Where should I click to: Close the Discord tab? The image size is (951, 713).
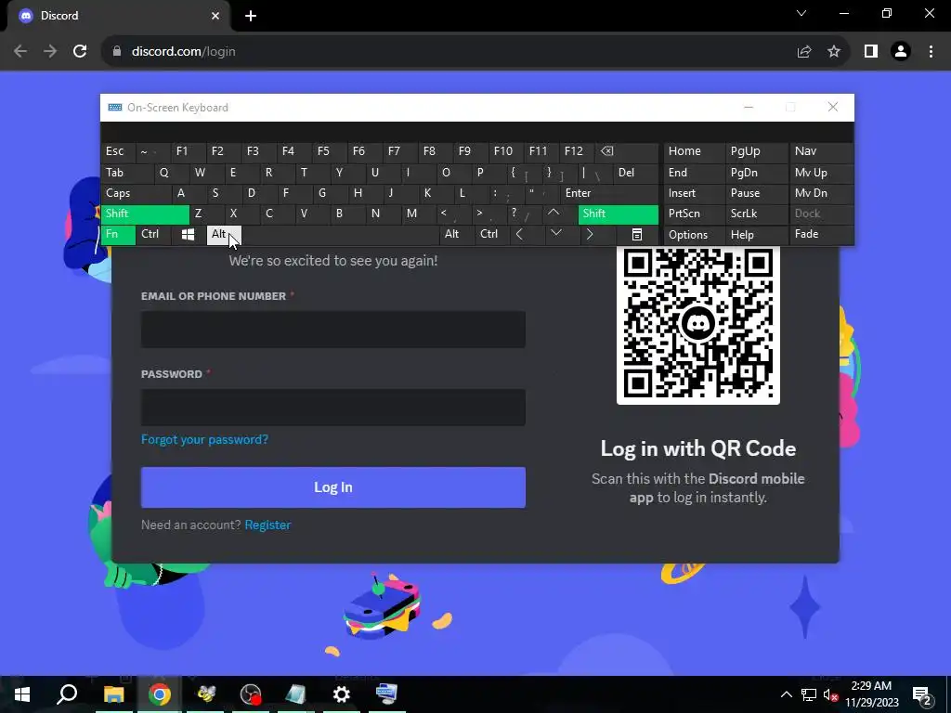click(215, 16)
